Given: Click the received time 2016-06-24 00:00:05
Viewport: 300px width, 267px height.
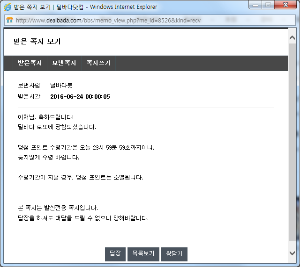Looking at the screenshot, I should [x=80, y=97].
